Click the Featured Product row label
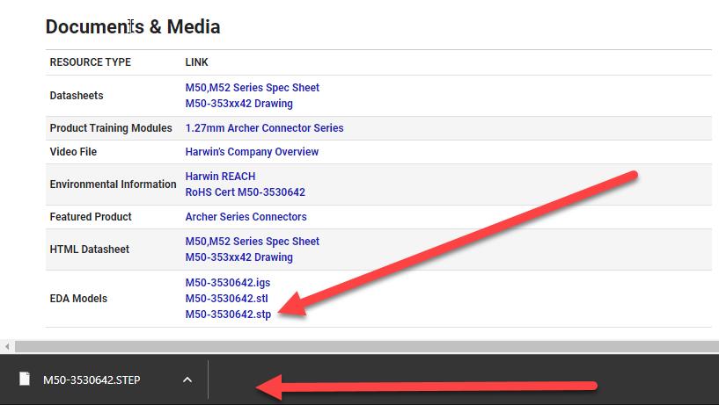The height and width of the screenshot is (405, 719). 91,217
